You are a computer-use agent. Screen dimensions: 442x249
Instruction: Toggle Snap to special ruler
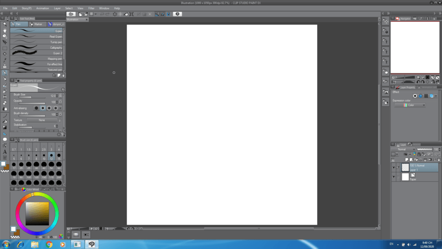(163, 14)
